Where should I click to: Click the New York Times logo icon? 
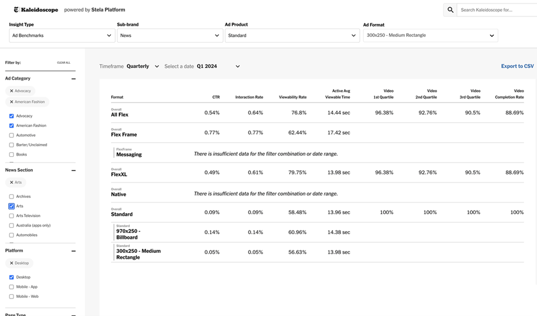[x=16, y=10]
